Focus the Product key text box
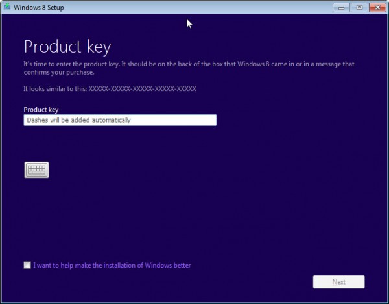 click(120, 120)
